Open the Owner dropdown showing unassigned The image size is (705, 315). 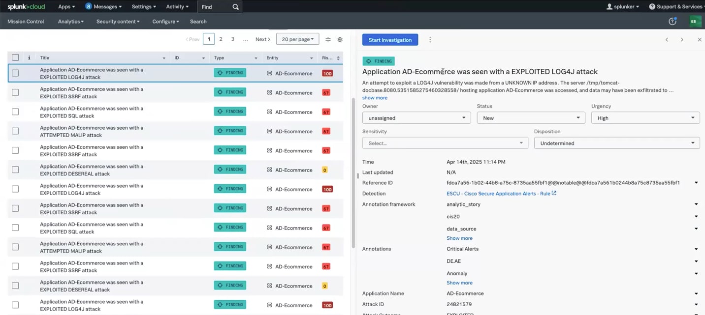417,118
